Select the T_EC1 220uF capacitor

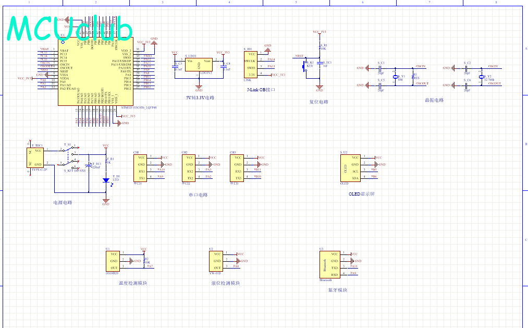point(89,166)
